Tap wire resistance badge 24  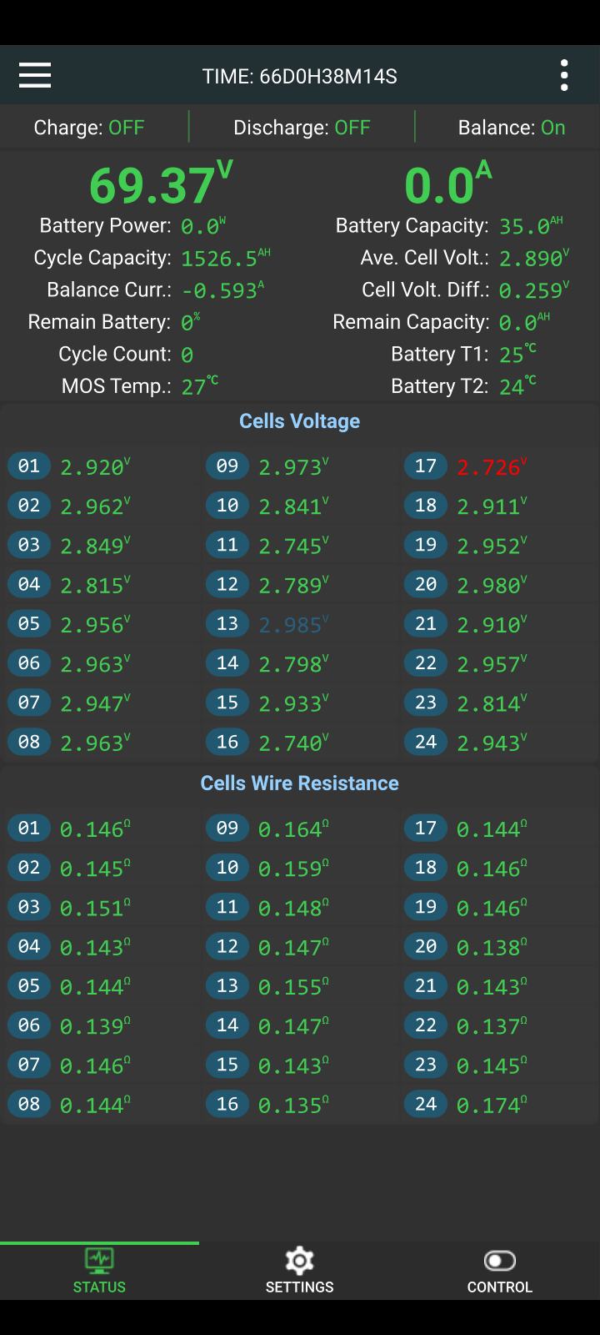(x=426, y=1104)
